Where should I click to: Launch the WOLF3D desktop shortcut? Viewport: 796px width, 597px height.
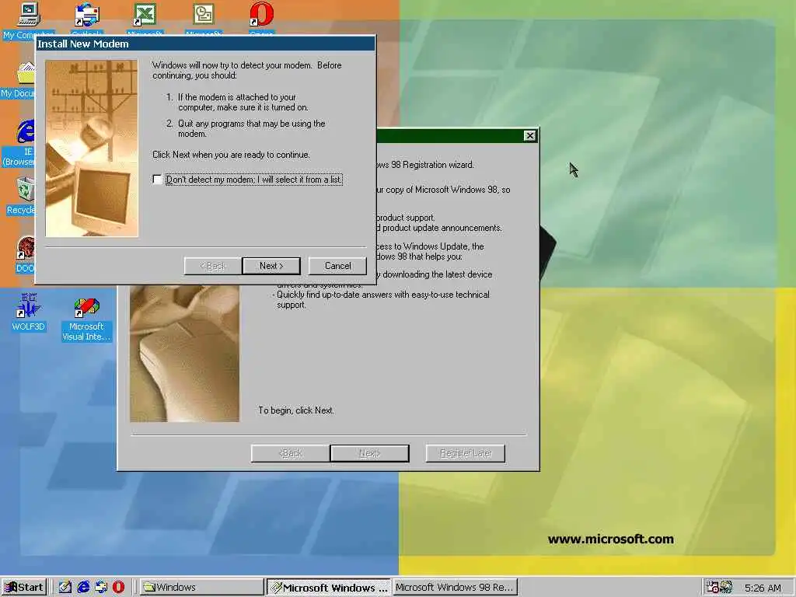pos(29,305)
